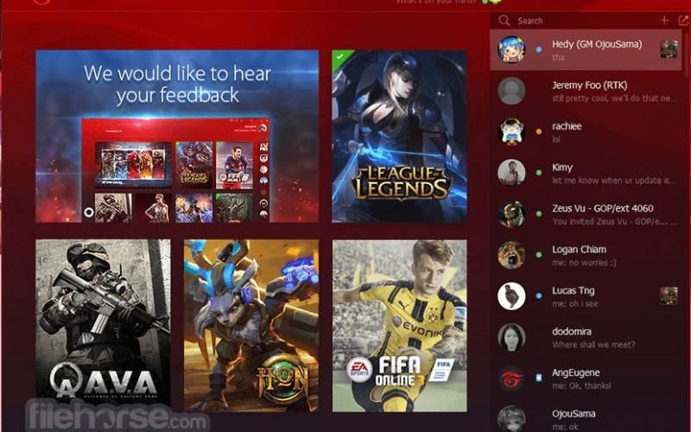Click Zeus Vu's avatar
Viewport: 691px width, 432px height.
point(511,213)
